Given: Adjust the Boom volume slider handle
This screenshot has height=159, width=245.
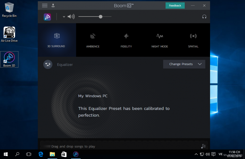Looking at the screenshot, I should [x=101, y=16].
